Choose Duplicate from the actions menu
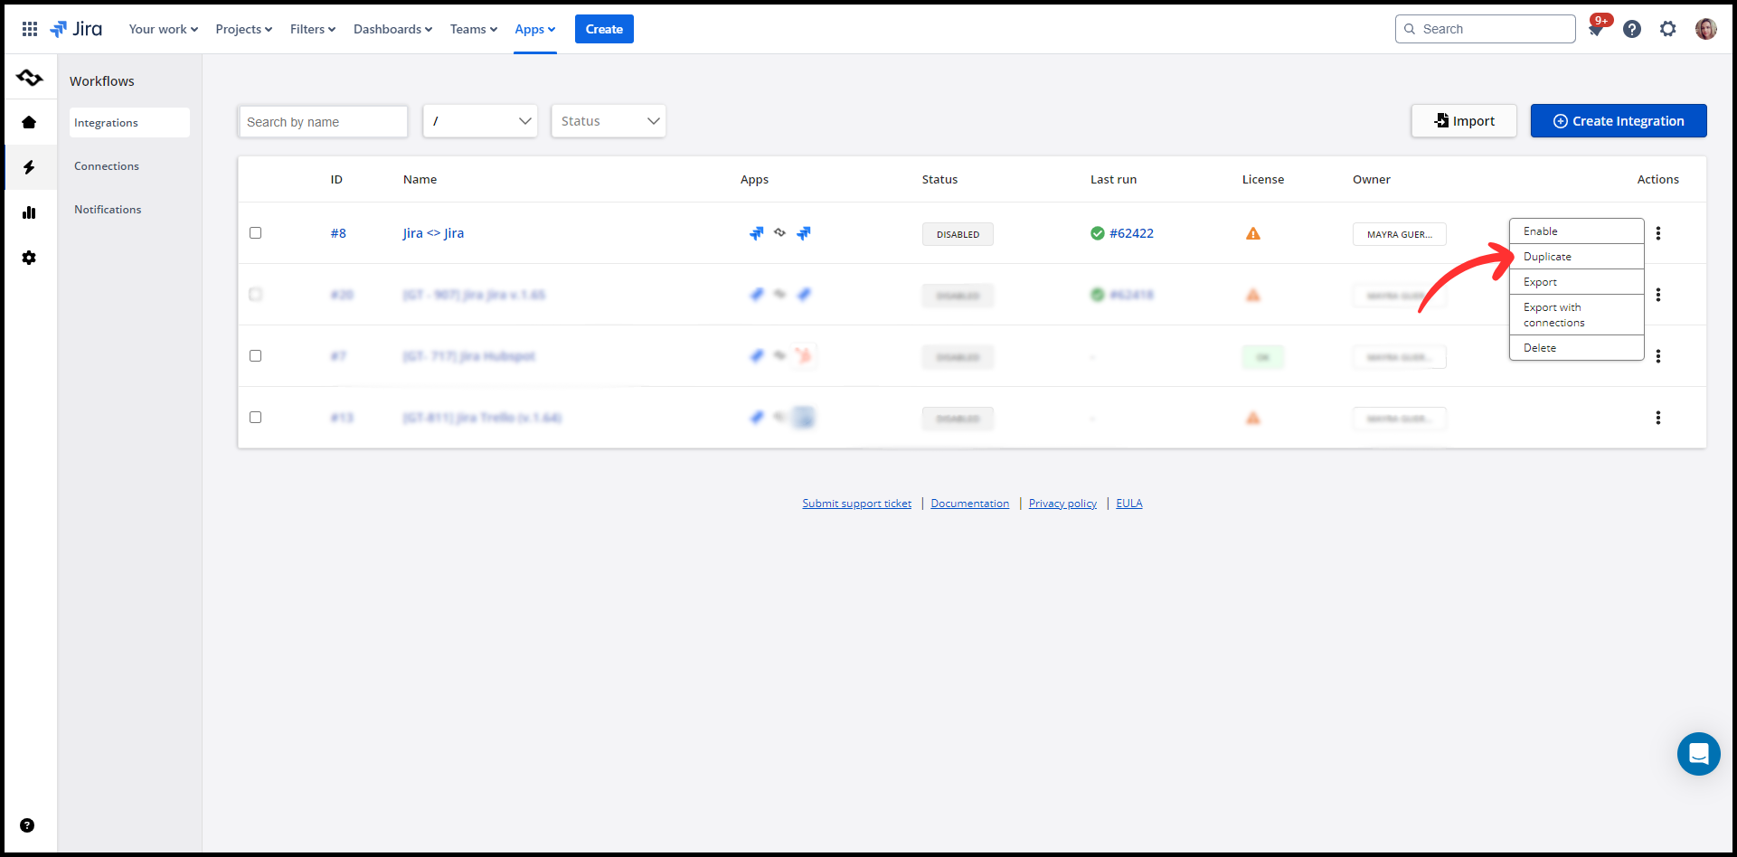The width and height of the screenshot is (1737, 857). click(x=1547, y=257)
